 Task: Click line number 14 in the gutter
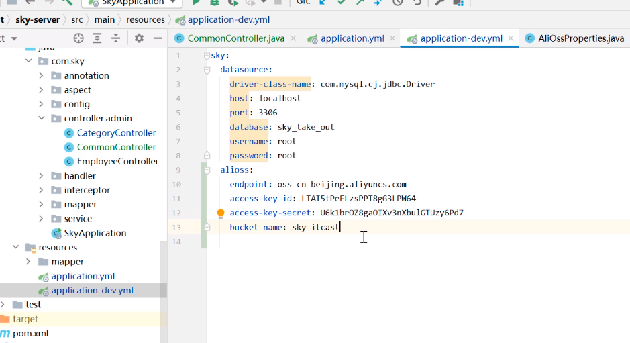click(x=176, y=242)
